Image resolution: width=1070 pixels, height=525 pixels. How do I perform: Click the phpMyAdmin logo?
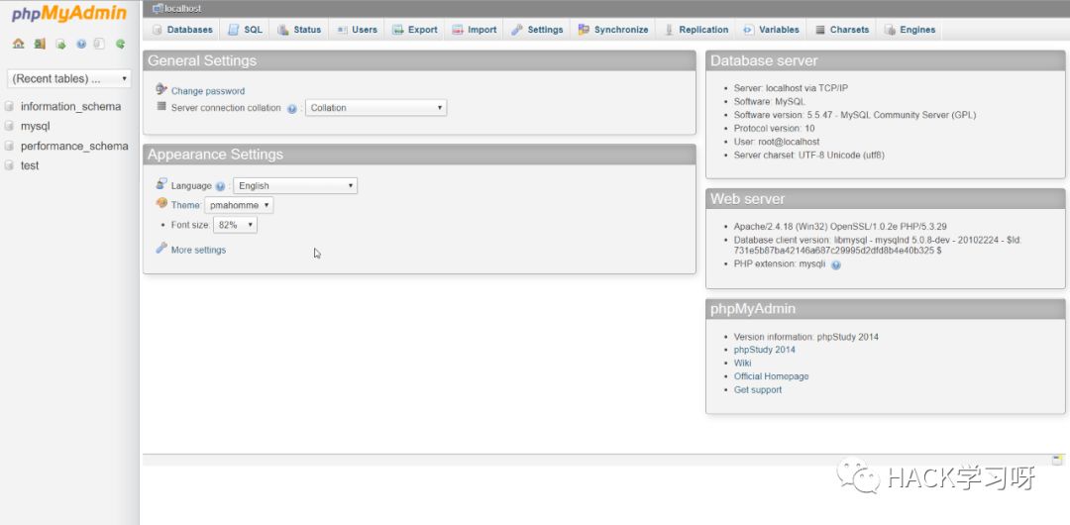click(69, 14)
